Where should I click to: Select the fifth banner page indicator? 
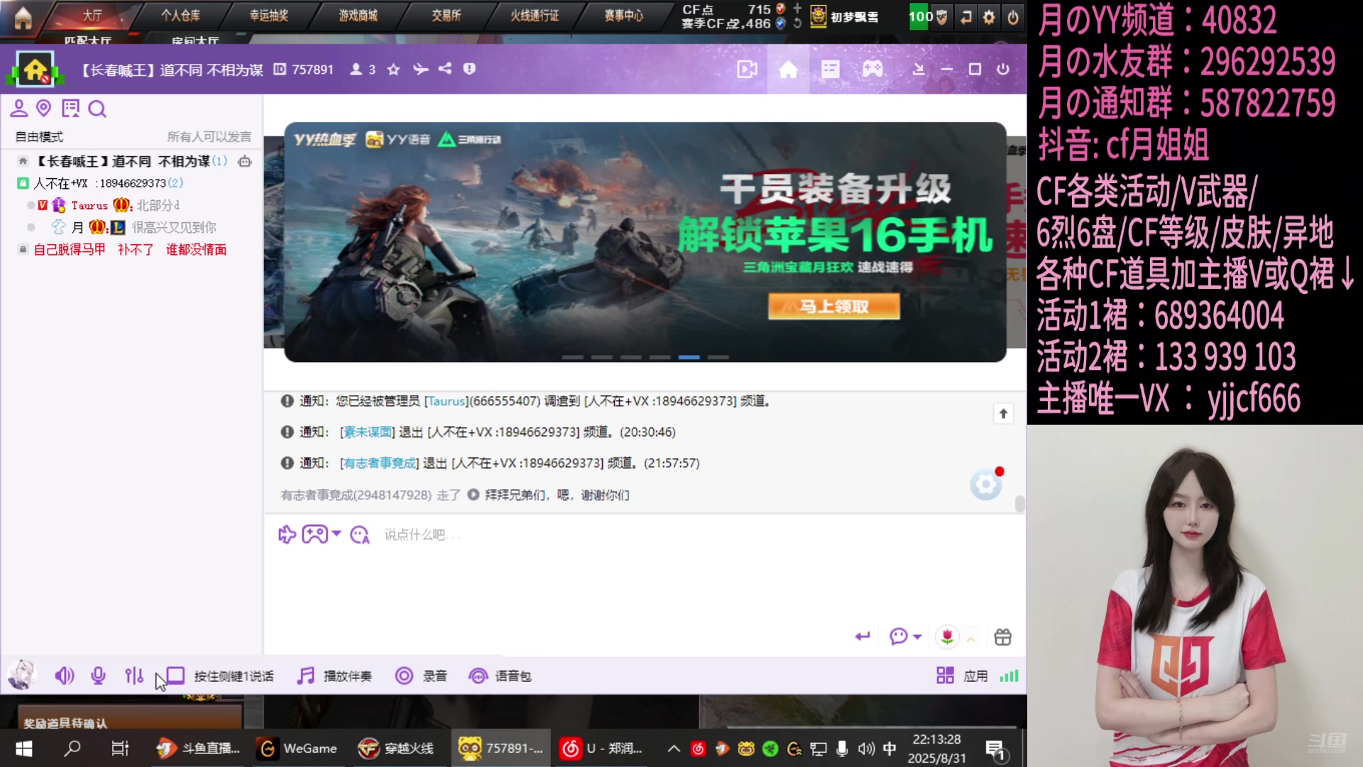(689, 357)
